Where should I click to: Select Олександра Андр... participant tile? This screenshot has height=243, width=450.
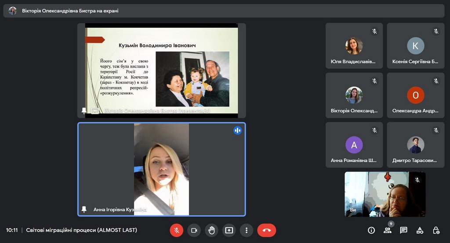415,95
